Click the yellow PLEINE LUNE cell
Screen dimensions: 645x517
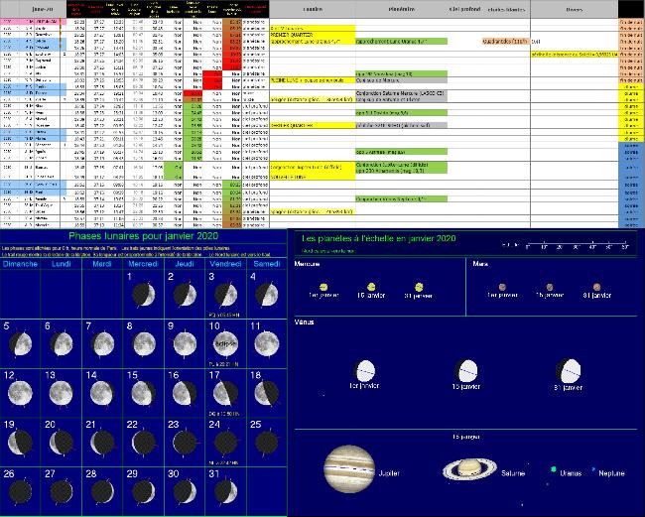[313, 80]
